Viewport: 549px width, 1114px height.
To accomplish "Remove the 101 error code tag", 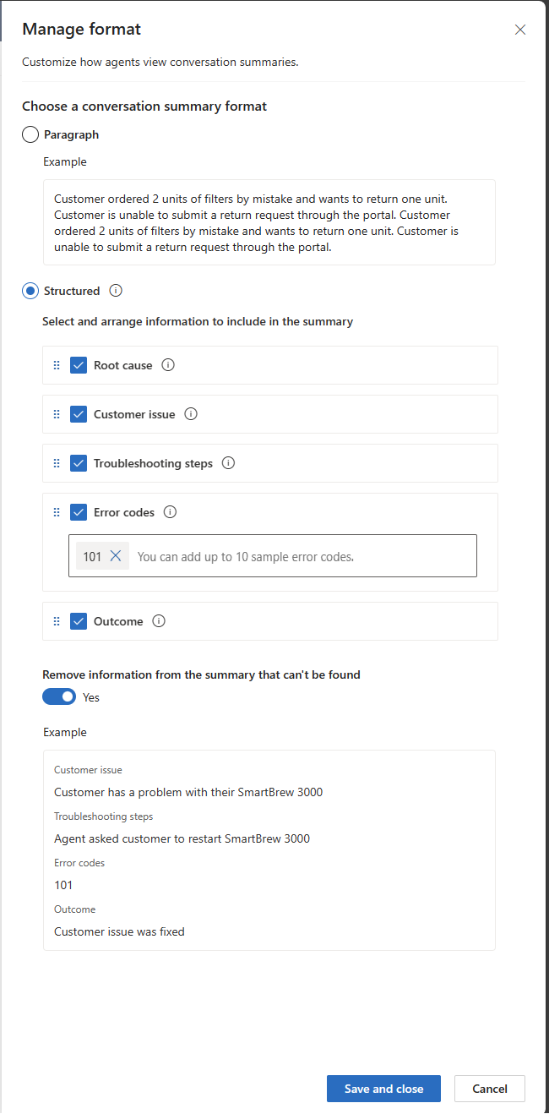I will pyautogui.click(x=116, y=556).
